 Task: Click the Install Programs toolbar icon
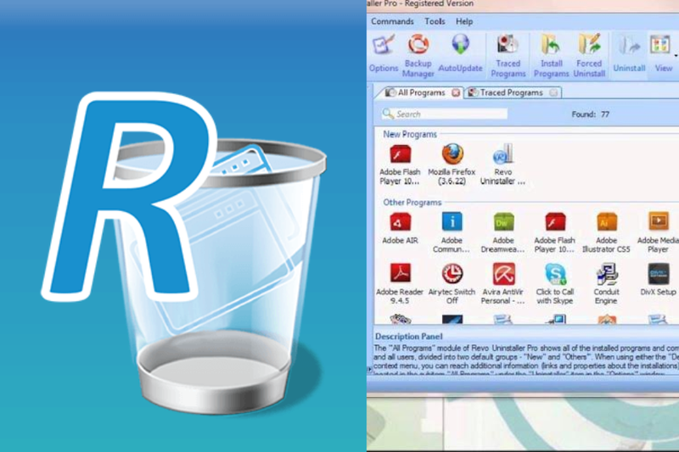pos(551,55)
